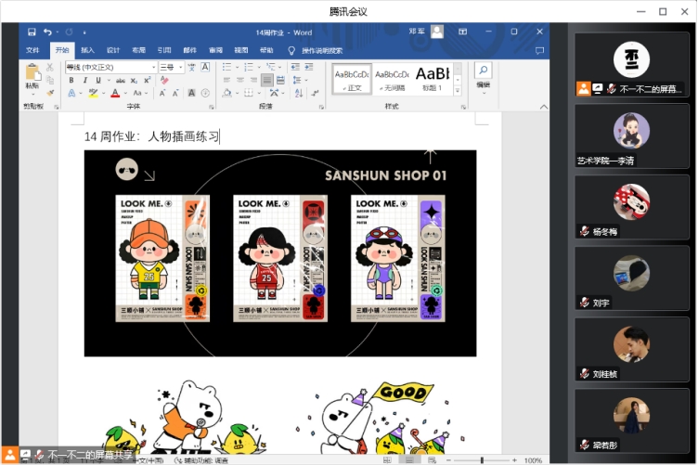Image resolution: width=698 pixels, height=465 pixels.
Task: Open the 插入 ribbon tab
Action: [x=87, y=50]
